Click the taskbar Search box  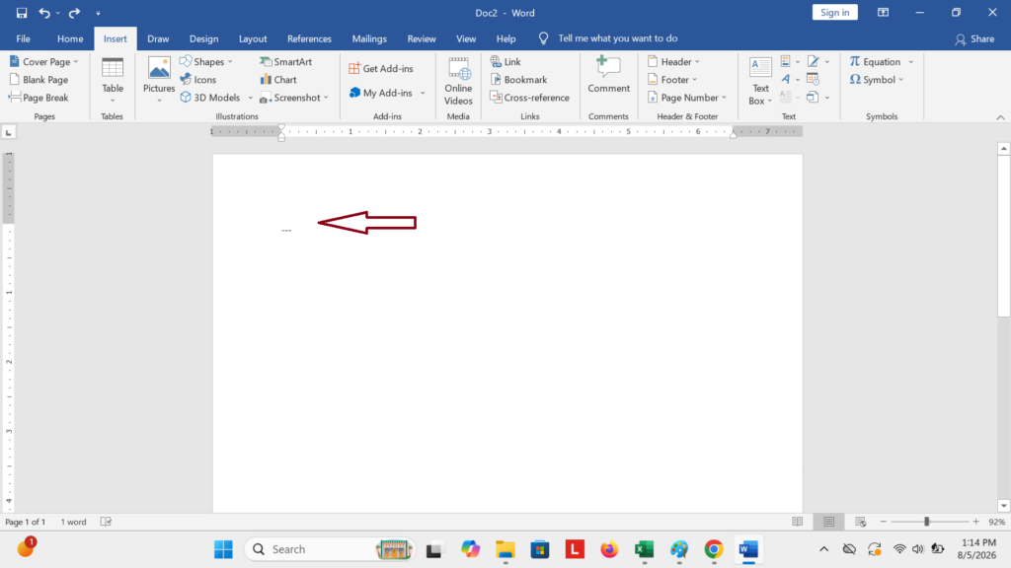330,549
